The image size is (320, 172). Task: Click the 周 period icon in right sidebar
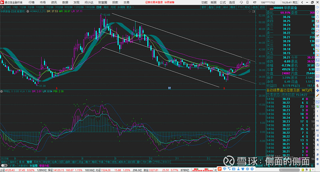tap(318, 140)
